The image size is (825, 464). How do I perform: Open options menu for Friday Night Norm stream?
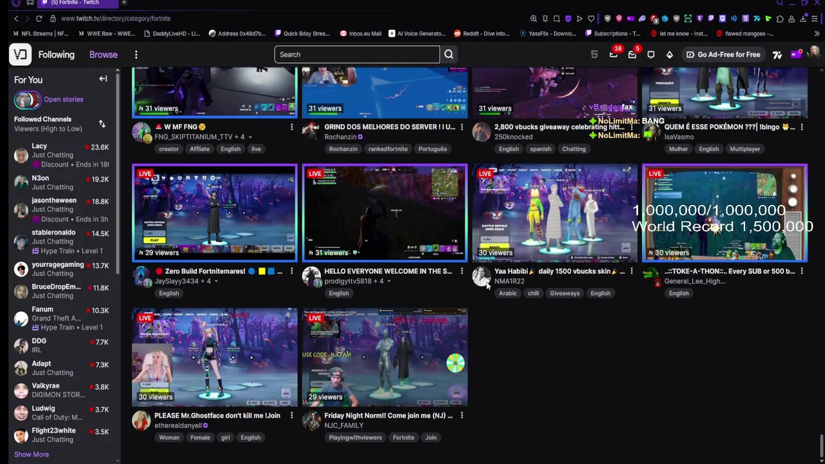point(461,416)
